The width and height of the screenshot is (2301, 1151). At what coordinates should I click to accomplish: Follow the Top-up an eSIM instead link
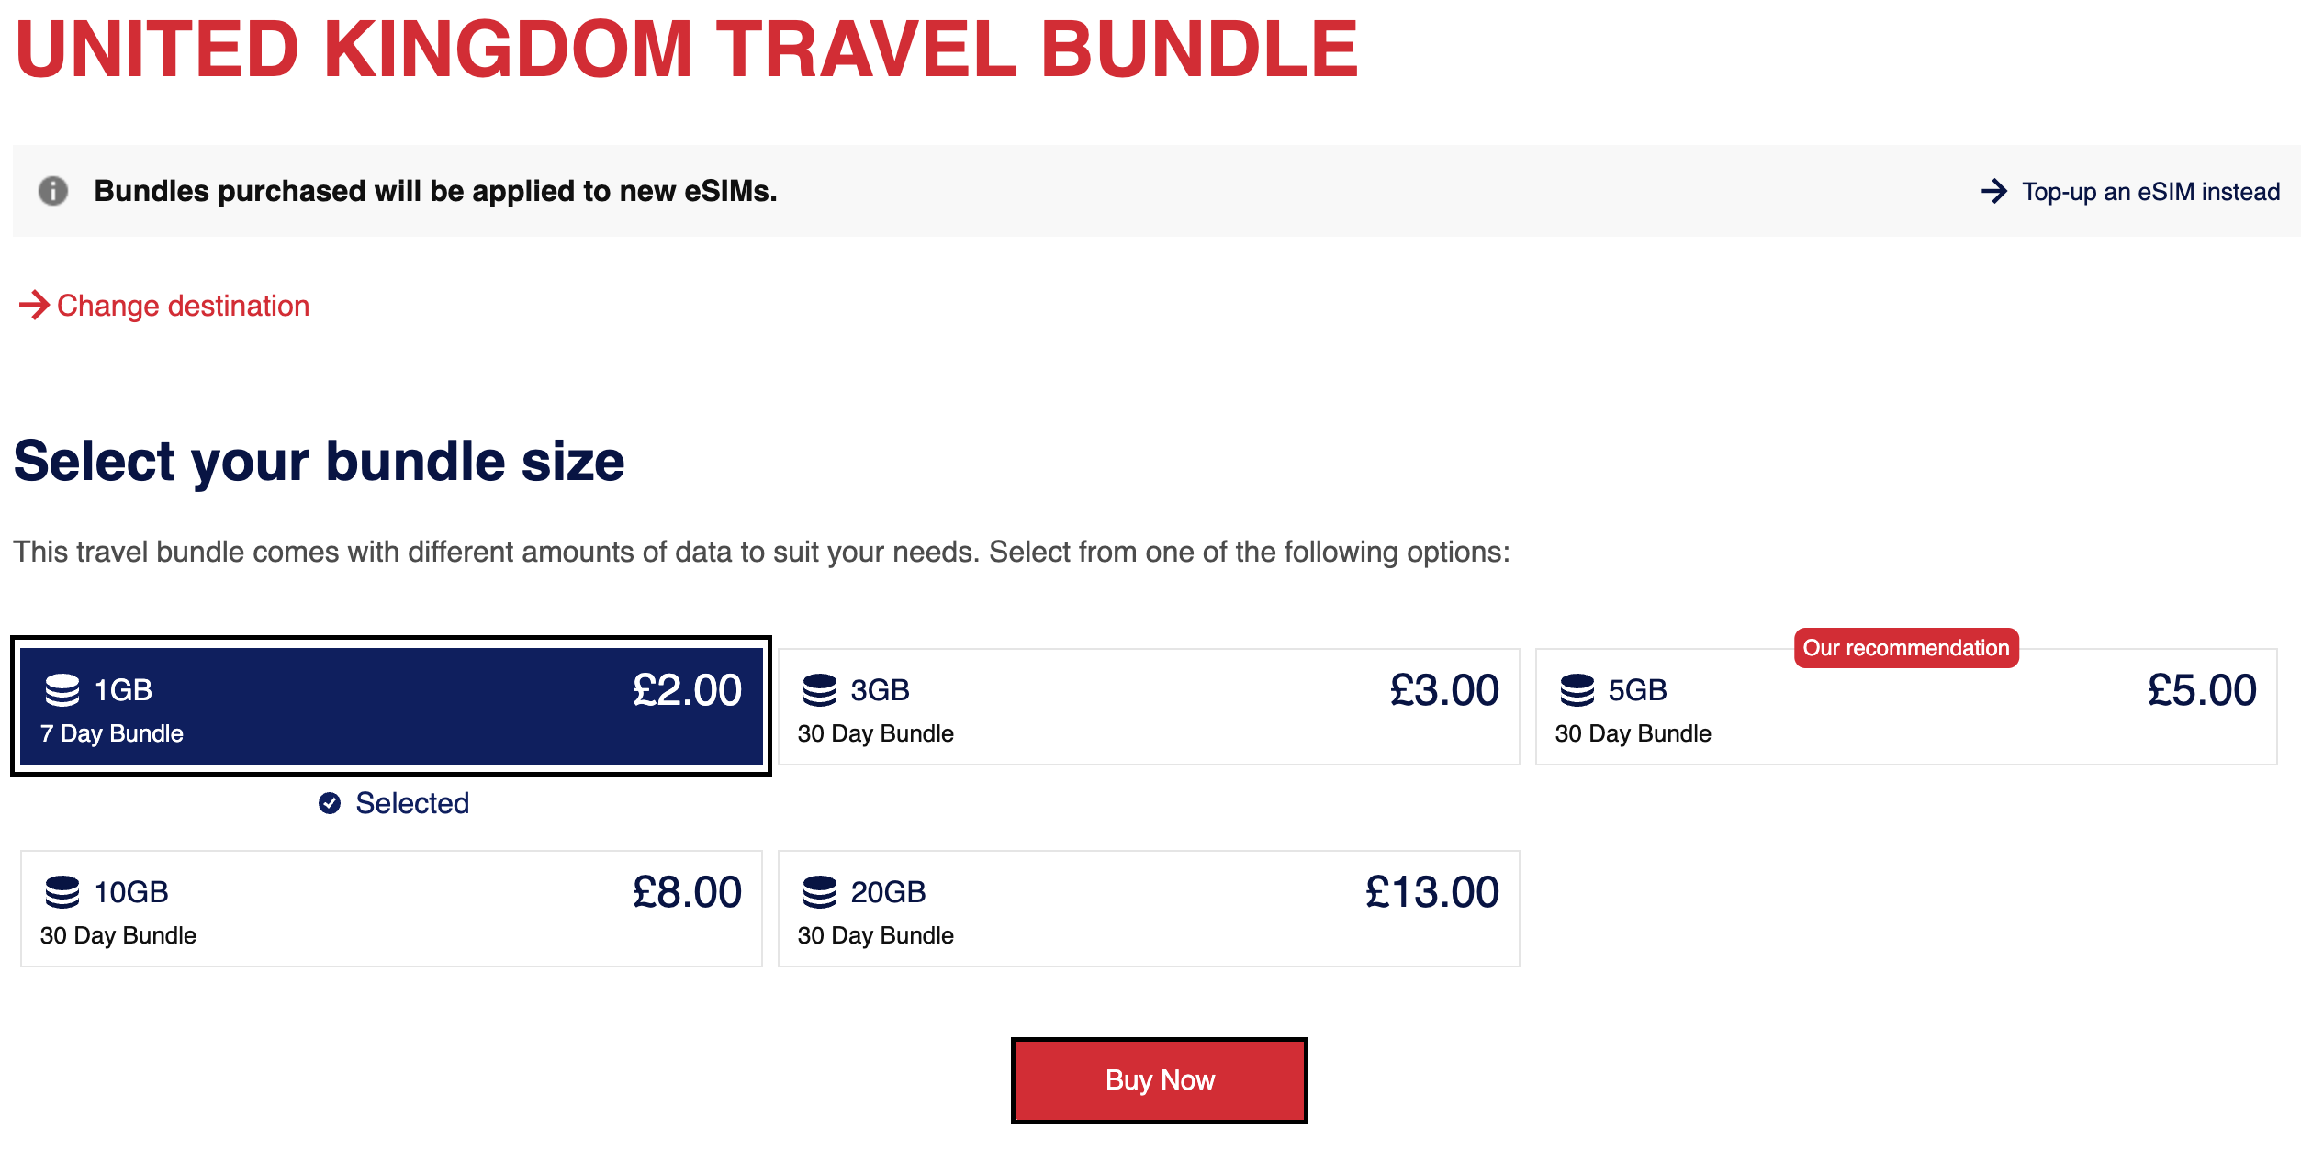(2149, 192)
